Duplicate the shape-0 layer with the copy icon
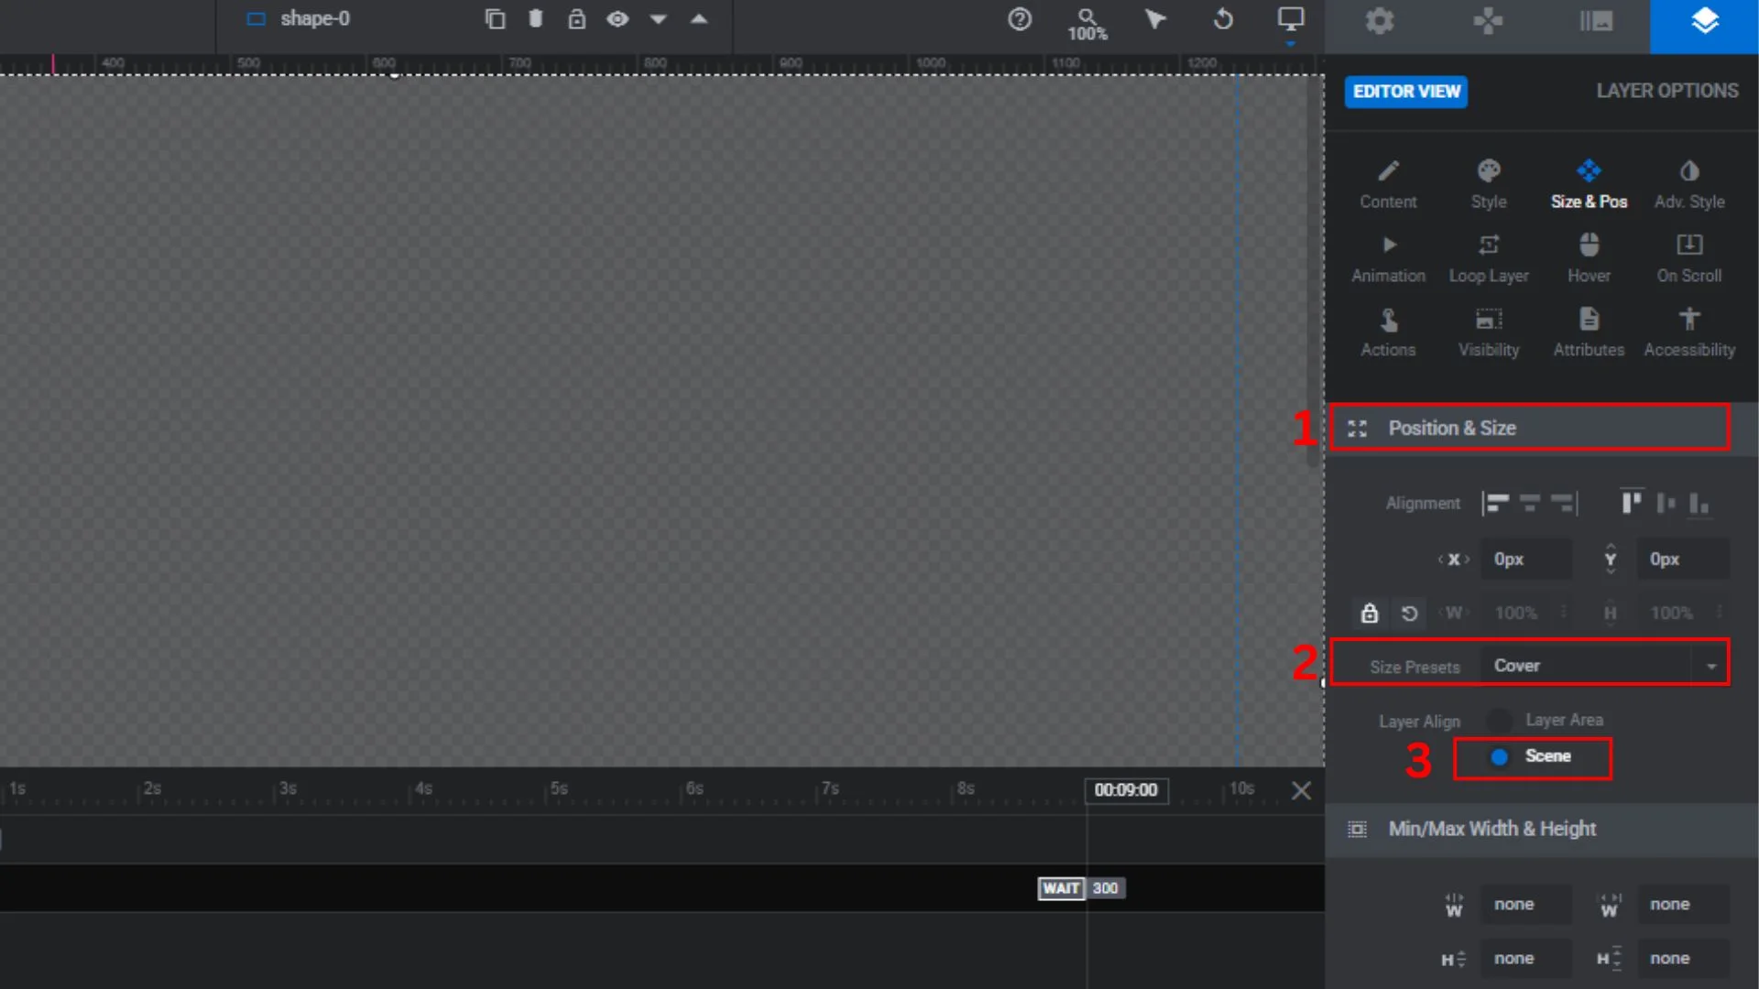The height and width of the screenshot is (989, 1759). point(495,19)
